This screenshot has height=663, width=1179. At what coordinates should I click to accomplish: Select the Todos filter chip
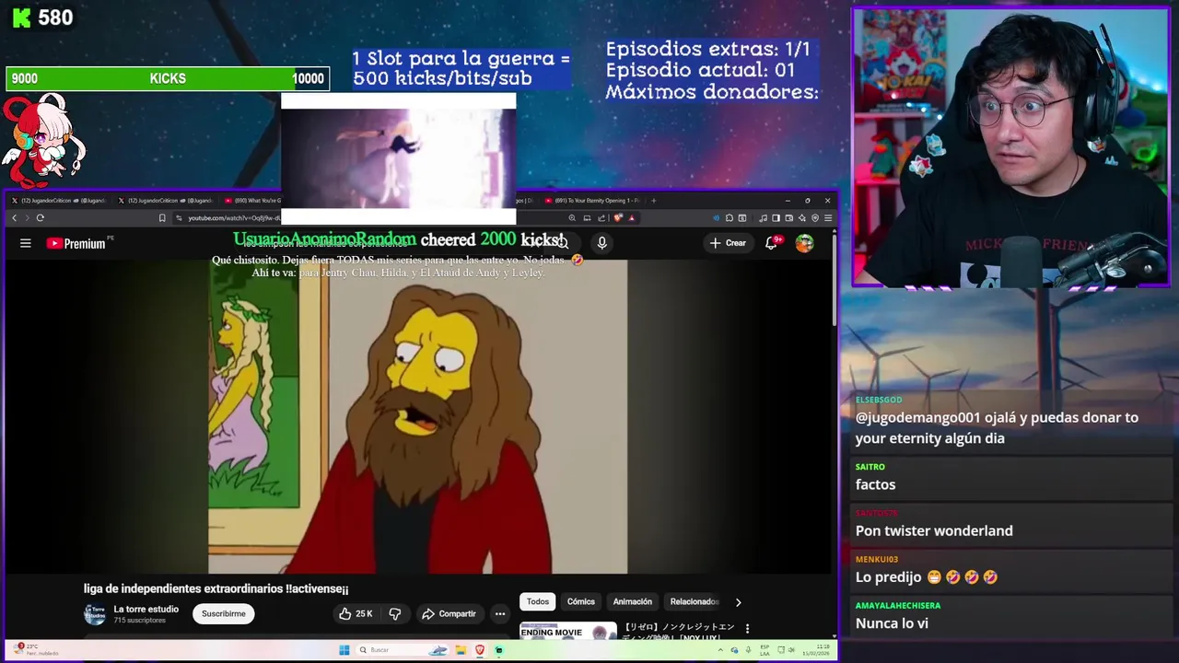538,602
